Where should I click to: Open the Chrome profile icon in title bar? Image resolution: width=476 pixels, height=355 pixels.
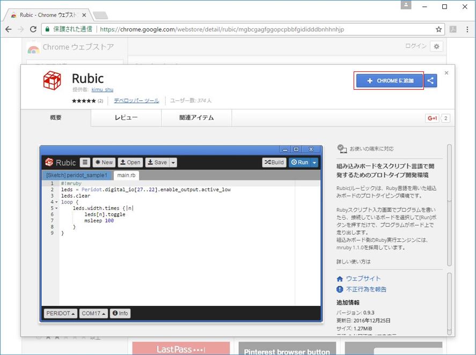point(406,5)
